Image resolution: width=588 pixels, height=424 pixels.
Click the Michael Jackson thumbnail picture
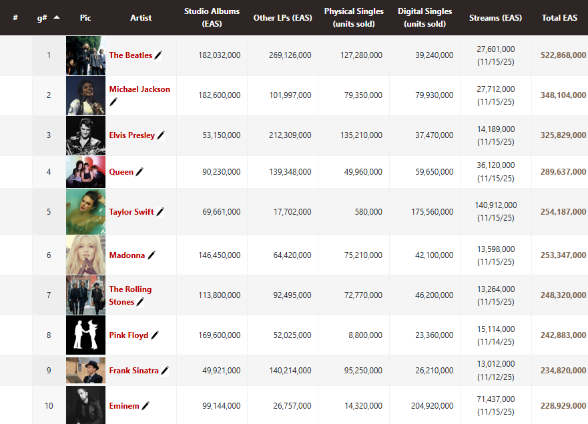[85, 95]
